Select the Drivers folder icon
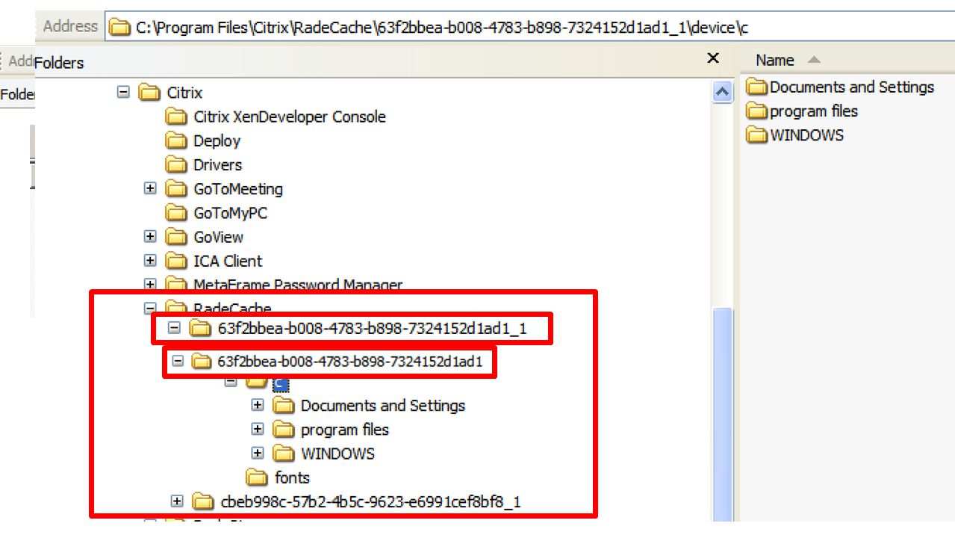Screen dimensions: 955x538 [176, 165]
